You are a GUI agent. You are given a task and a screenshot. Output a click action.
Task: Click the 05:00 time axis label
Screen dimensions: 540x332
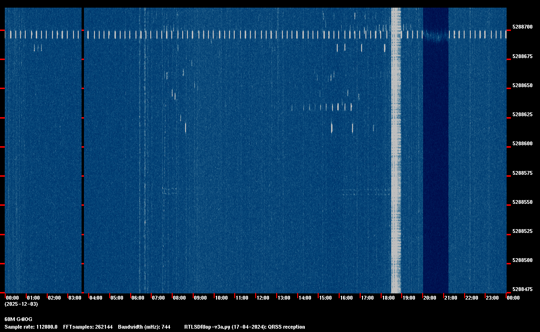[117, 298]
